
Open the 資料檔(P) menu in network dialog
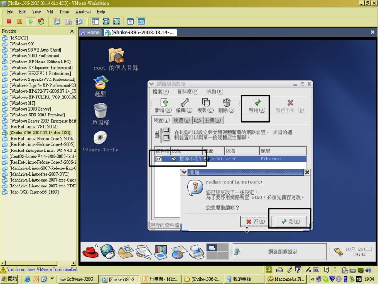tap(188, 92)
